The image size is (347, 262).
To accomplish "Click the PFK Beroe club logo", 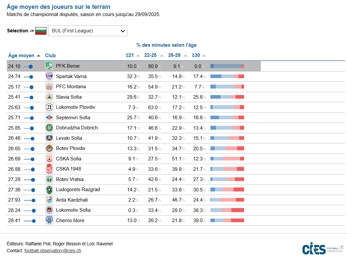I will (49, 66).
